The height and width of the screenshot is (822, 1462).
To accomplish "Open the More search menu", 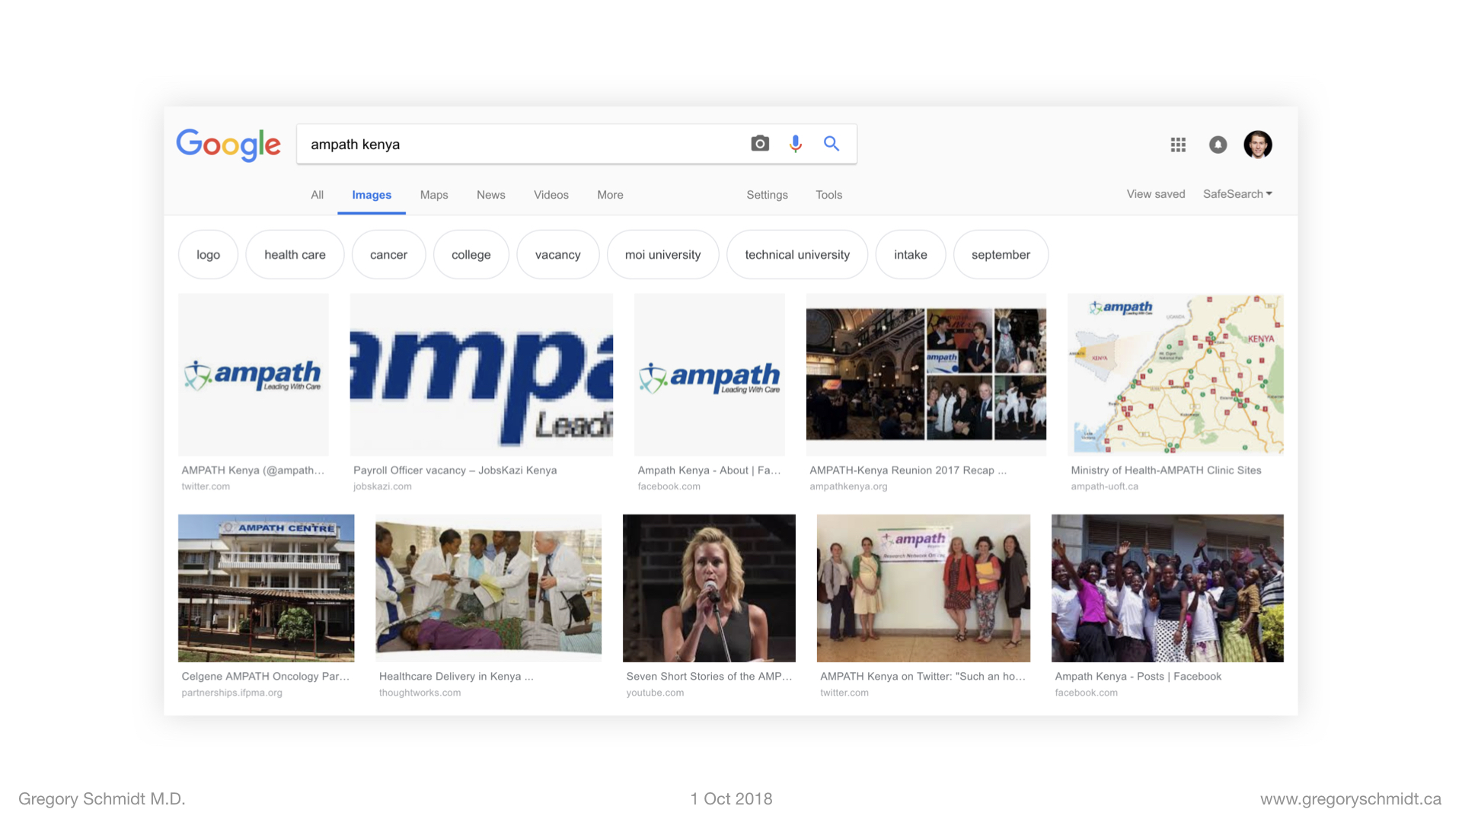I will coord(610,195).
